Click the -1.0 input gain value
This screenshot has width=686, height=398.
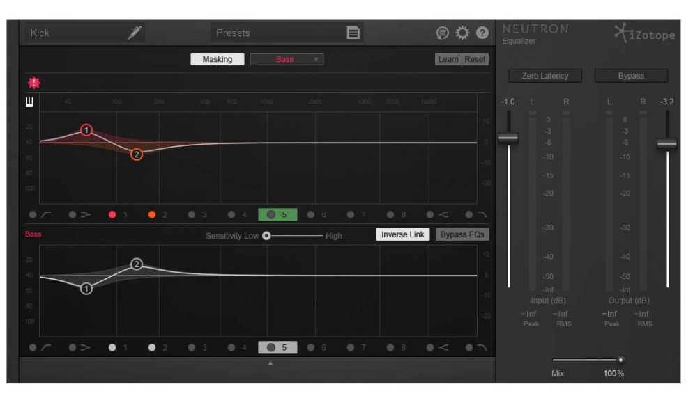[508, 102]
